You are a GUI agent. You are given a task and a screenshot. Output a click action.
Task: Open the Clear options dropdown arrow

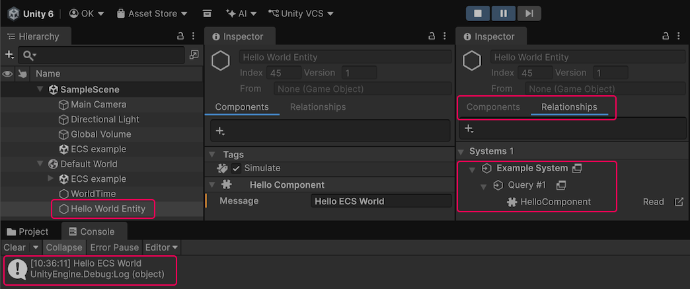(36, 247)
